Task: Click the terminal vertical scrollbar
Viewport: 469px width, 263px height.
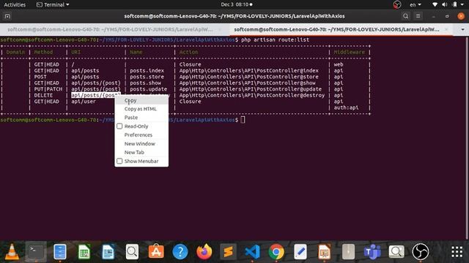Action: tap(468, 137)
